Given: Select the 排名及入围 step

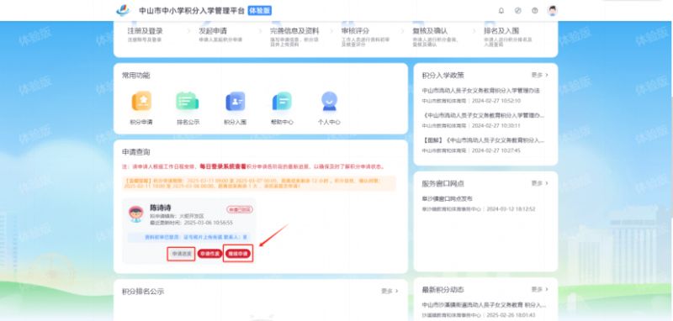Looking at the screenshot, I should [x=501, y=31].
